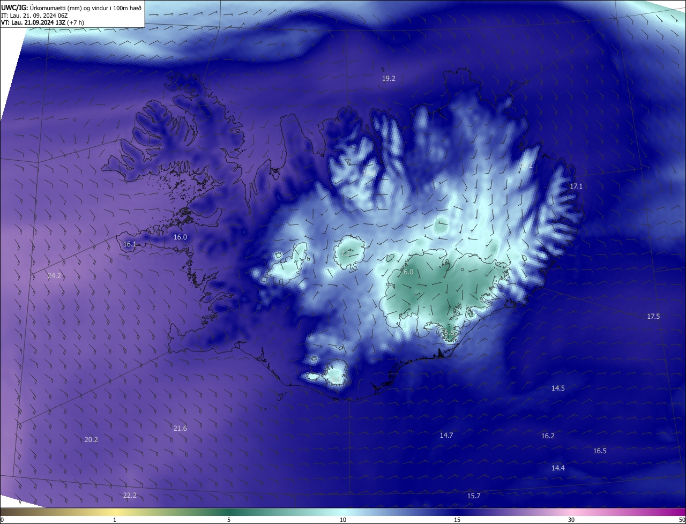
Task: Select the 19.2 value north of Iceland
Action: pyautogui.click(x=389, y=78)
